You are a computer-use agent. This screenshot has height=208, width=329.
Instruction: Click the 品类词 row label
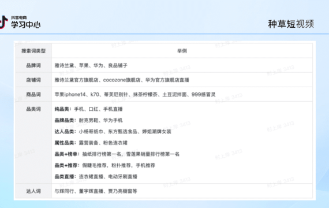coord(33,109)
